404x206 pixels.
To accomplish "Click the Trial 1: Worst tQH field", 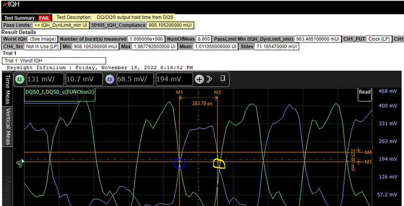I will click(54, 61).
